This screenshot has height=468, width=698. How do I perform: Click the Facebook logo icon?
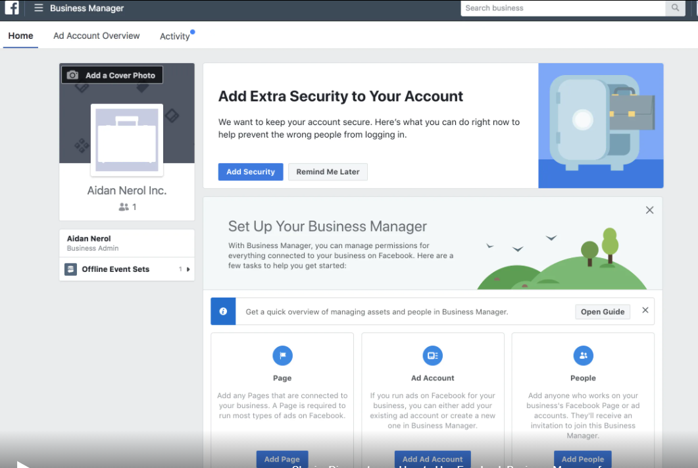pyautogui.click(x=12, y=8)
